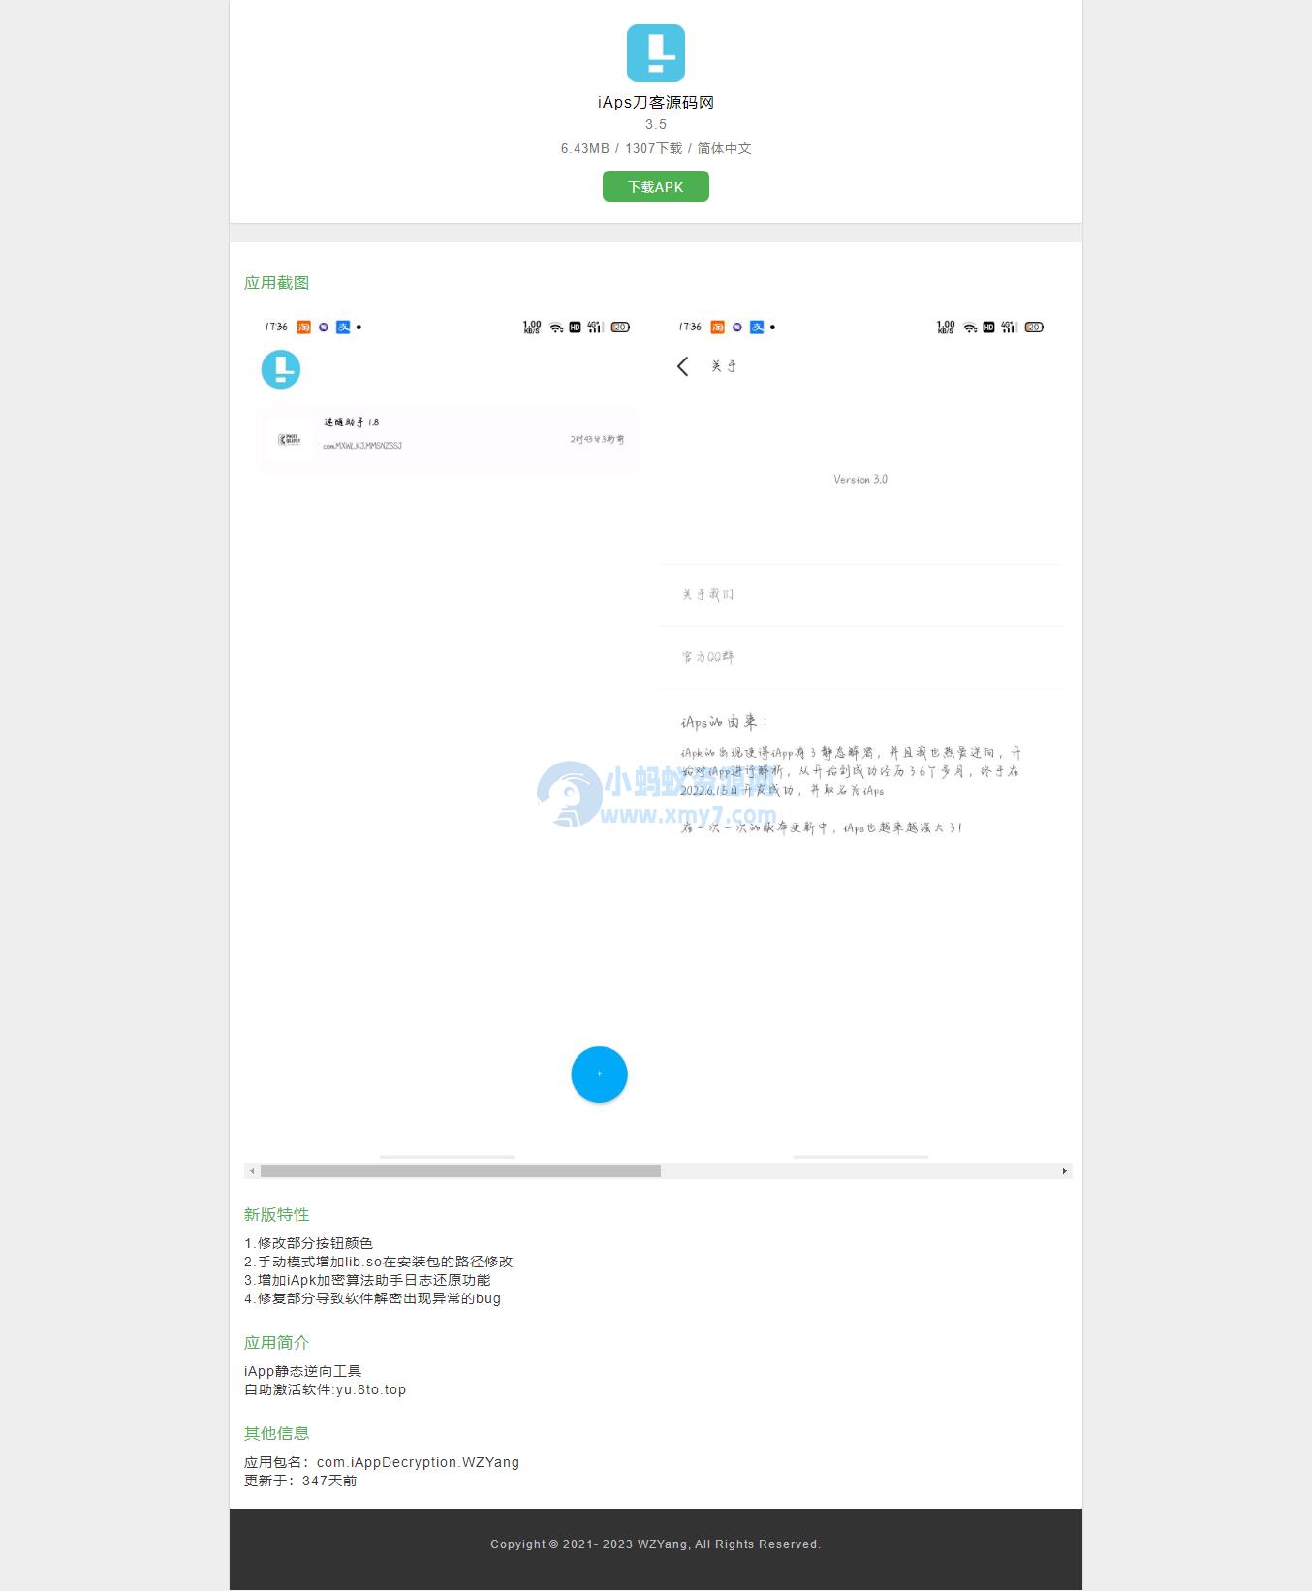Click the back chevron in 关于 screenshot
Image resolution: width=1312 pixels, height=1591 pixels.
point(682,366)
